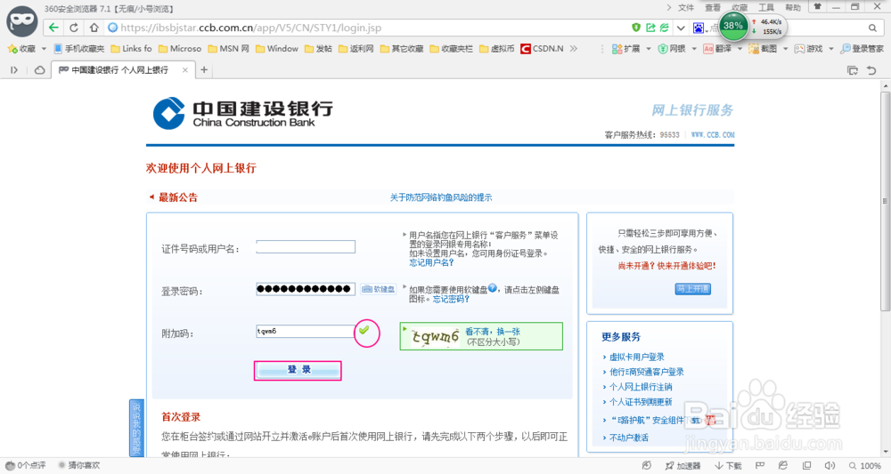Open the tab list window icon

[853, 70]
